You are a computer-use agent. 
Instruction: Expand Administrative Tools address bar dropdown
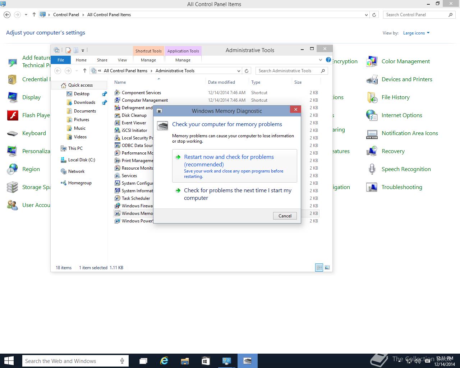click(x=239, y=71)
